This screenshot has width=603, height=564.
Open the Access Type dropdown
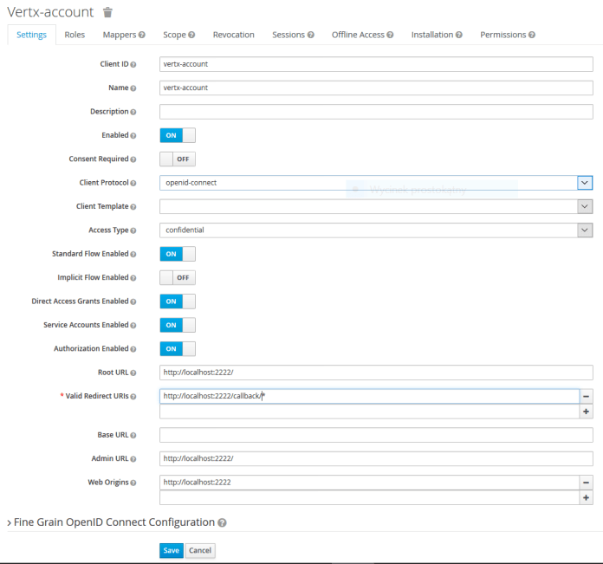click(x=376, y=230)
